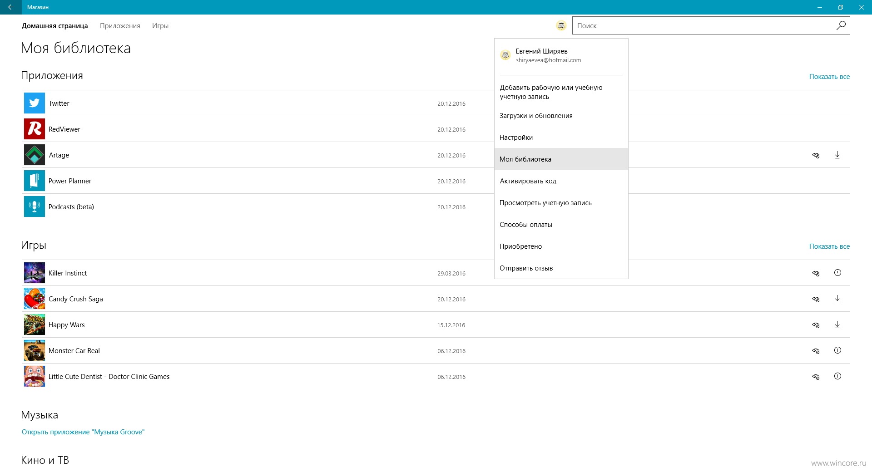Open Способы оплаты menu item
This screenshot has width=872, height=472.
point(561,225)
